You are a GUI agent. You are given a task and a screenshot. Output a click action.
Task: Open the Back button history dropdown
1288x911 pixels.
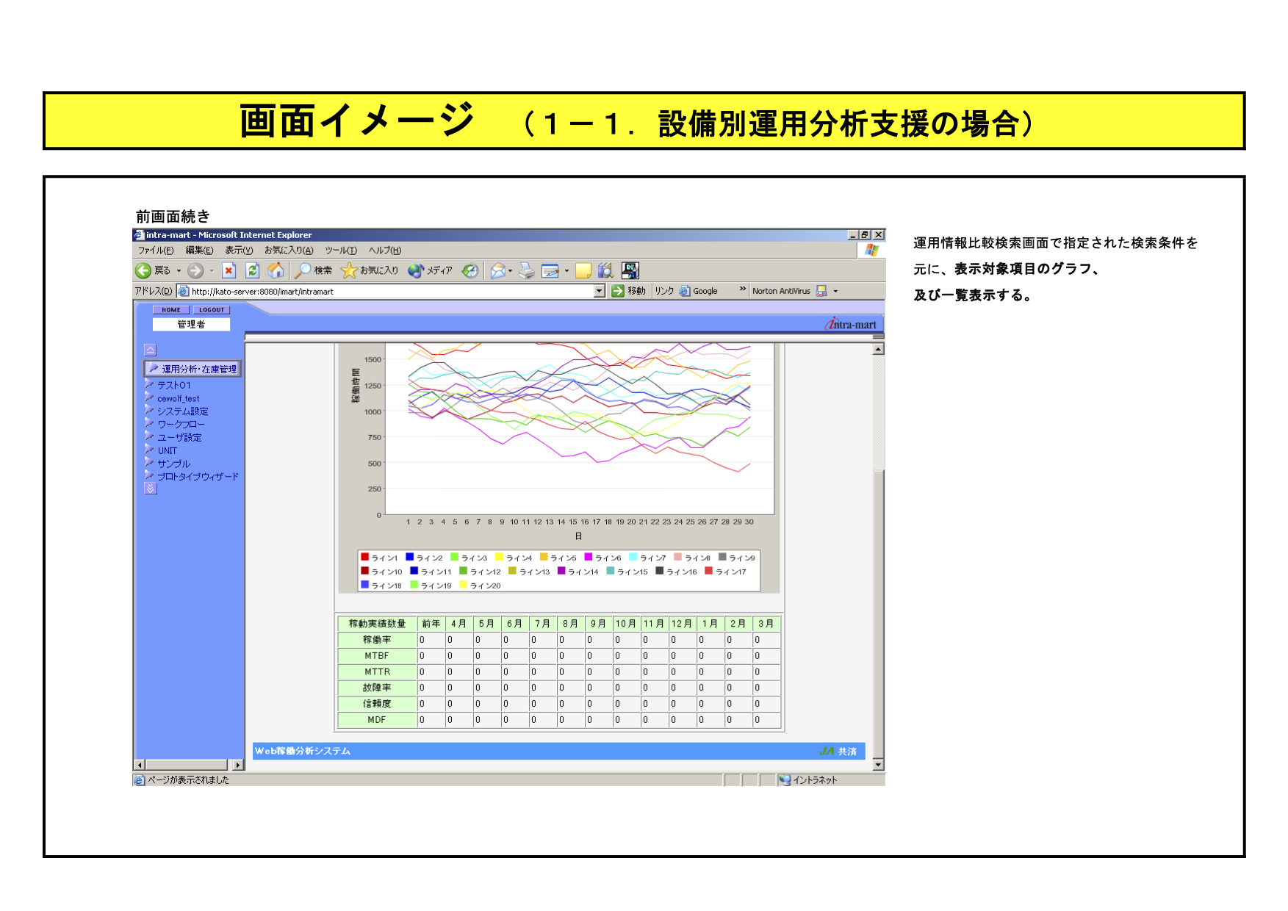tap(179, 271)
